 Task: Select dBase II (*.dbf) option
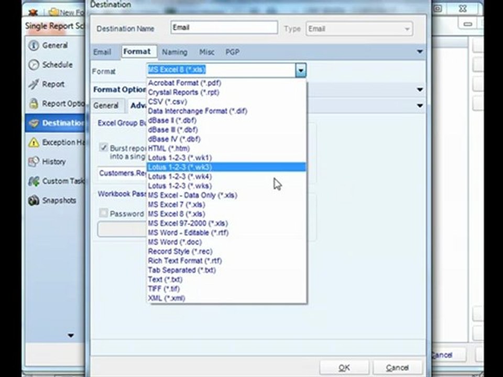(226, 120)
